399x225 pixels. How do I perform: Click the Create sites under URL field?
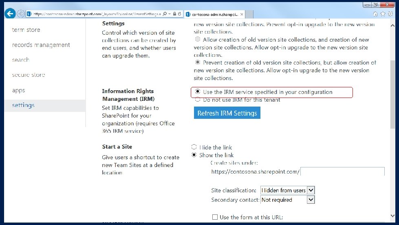342,172
